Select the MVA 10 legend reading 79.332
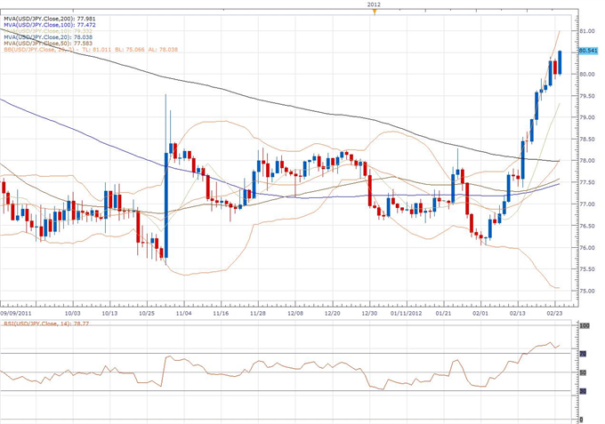Screen dimensions: 605x424 (x=48, y=31)
